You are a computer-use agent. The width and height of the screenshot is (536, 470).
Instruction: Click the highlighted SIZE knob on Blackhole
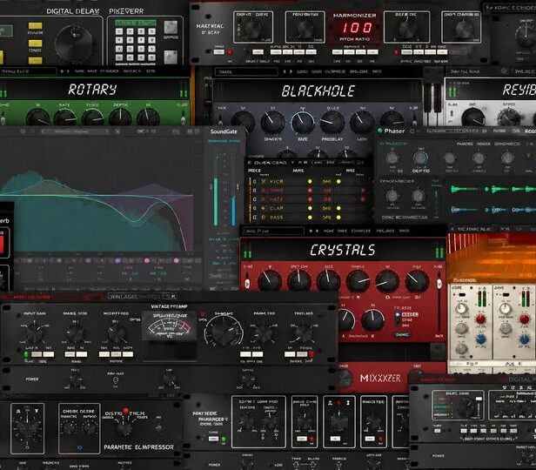tap(303, 123)
